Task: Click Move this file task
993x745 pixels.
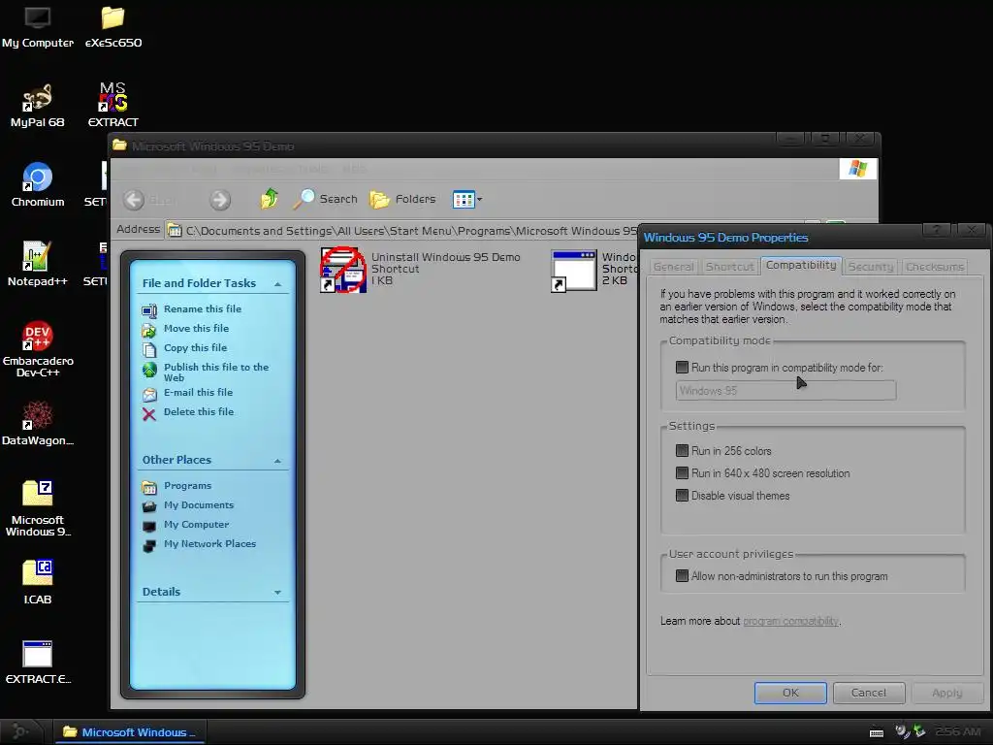Action: point(196,328)
